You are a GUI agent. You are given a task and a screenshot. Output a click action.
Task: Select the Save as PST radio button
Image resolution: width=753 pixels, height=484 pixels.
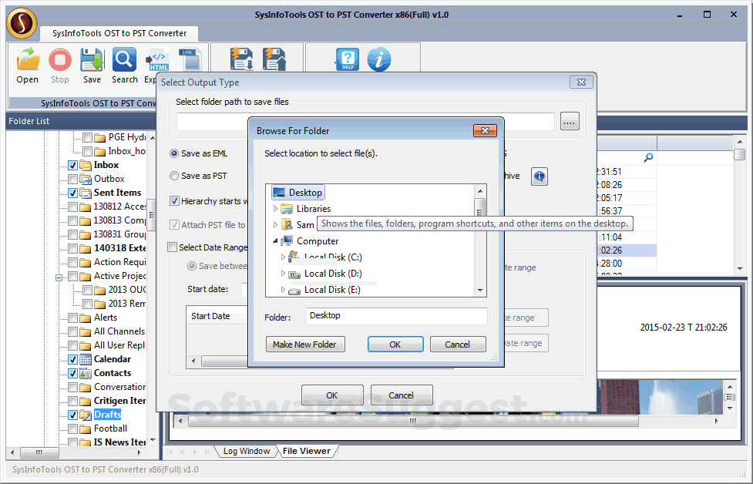pyautogui.click(x=174, y=176)
